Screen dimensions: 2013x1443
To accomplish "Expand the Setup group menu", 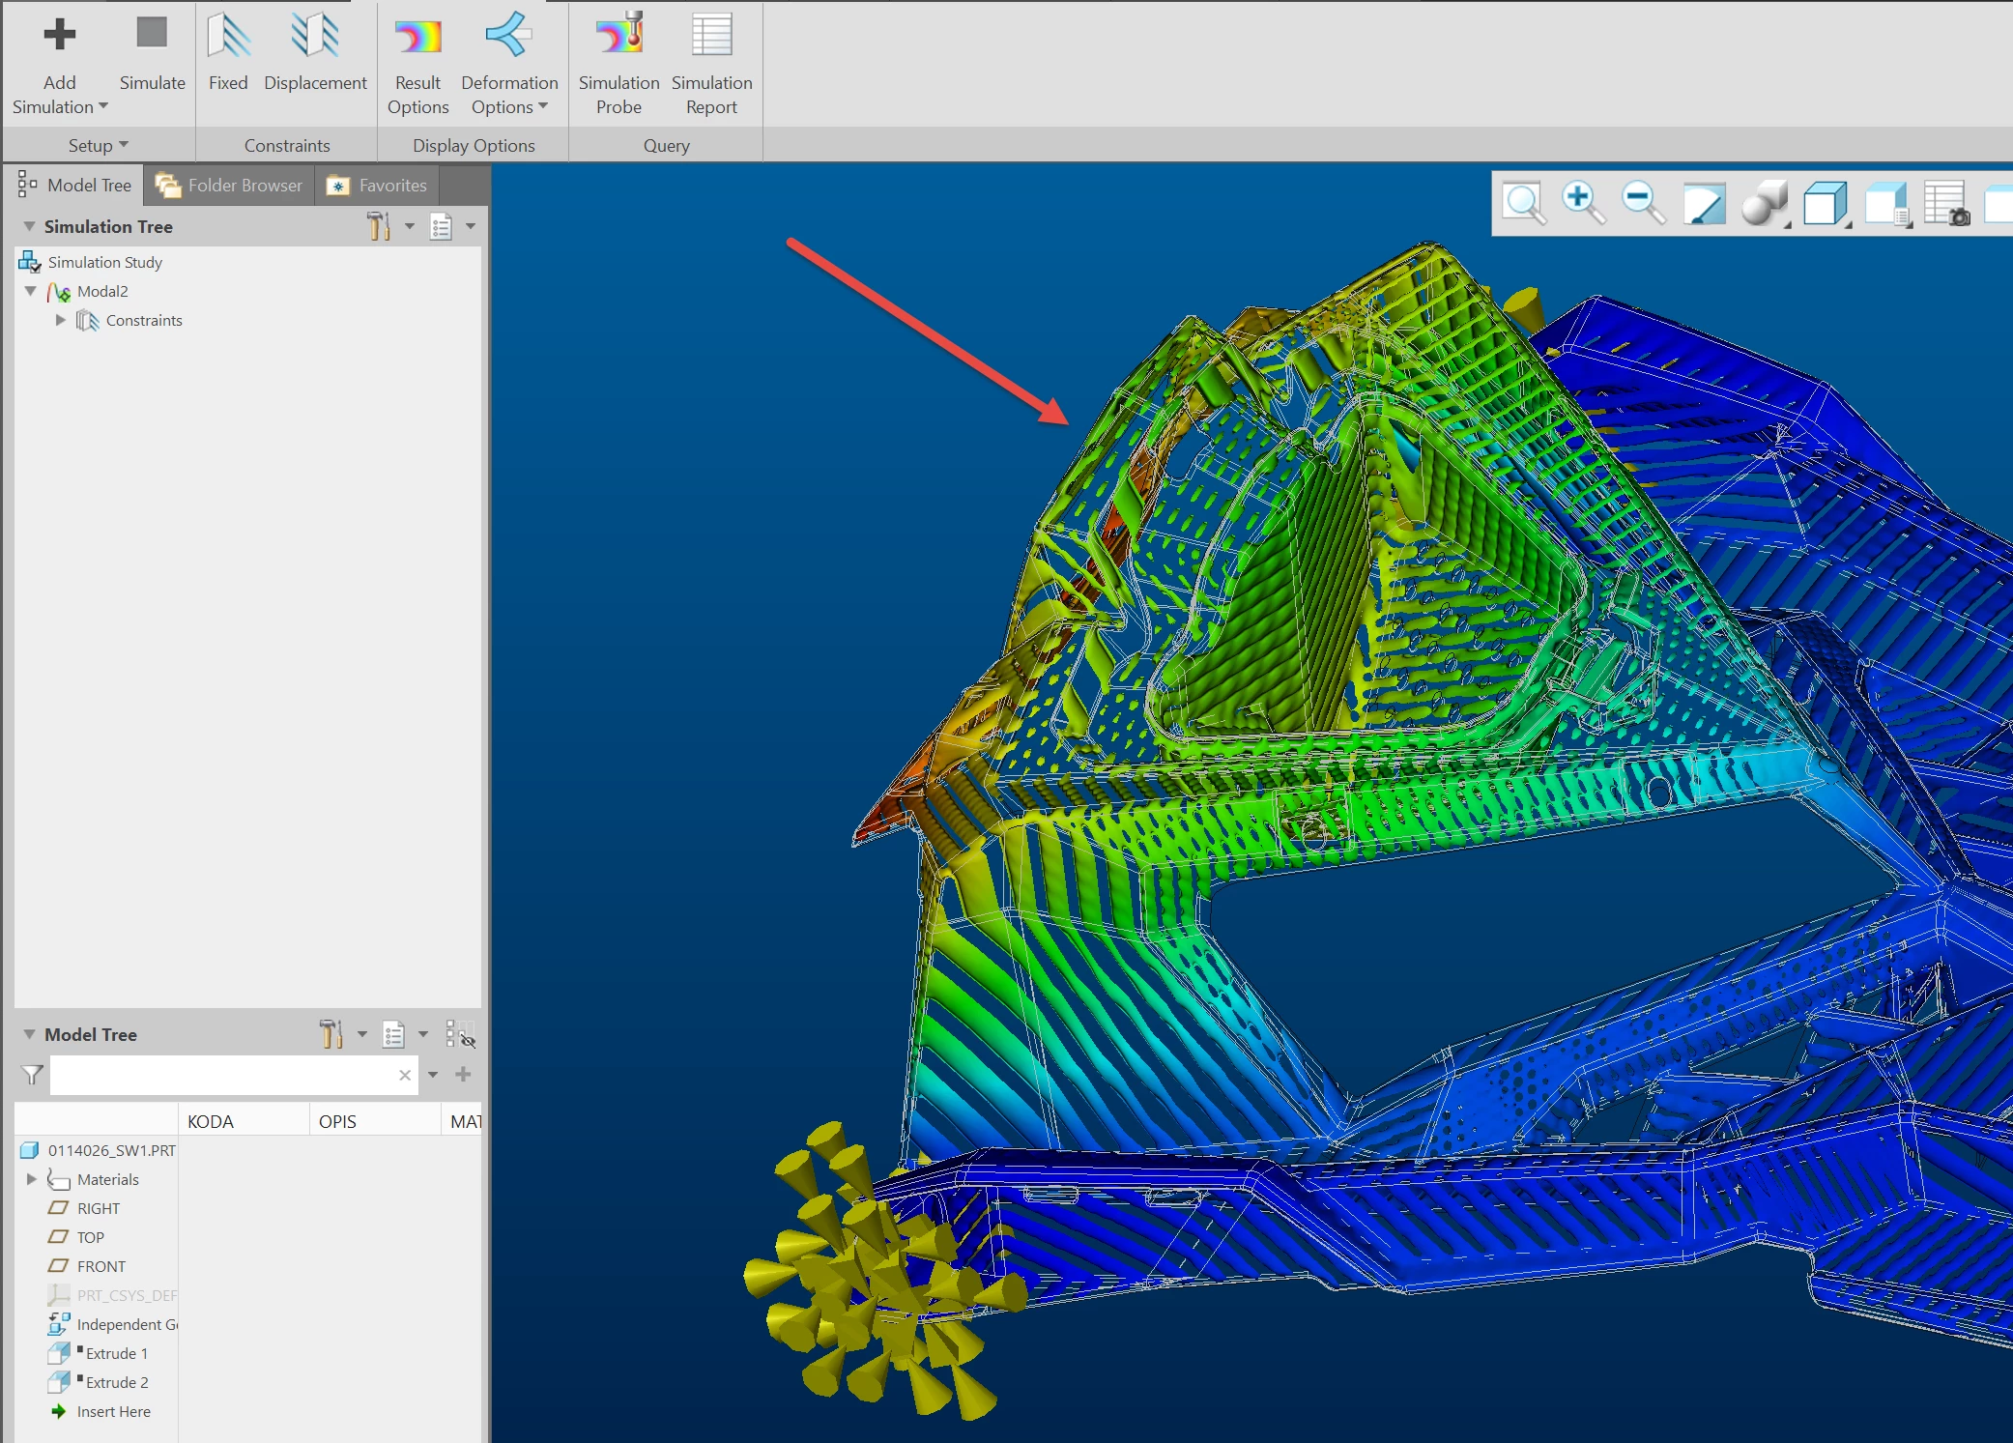I will click(98, 145).
